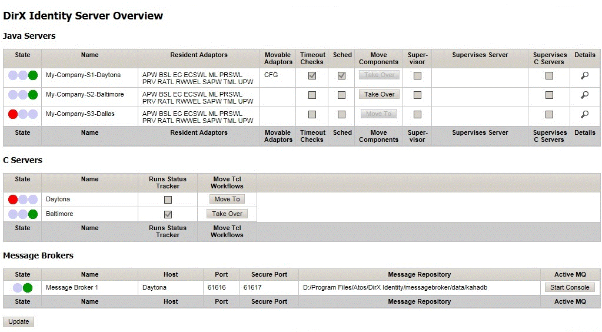Open details magnifier for My-Company-S1-Daytona
Image resolution: width=602 pixels, height=332 pixels.
click(x=584, y=75)
